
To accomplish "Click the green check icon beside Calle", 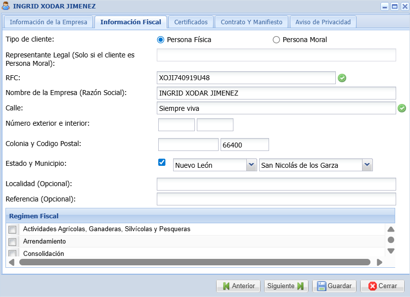I will click(402, 108).
